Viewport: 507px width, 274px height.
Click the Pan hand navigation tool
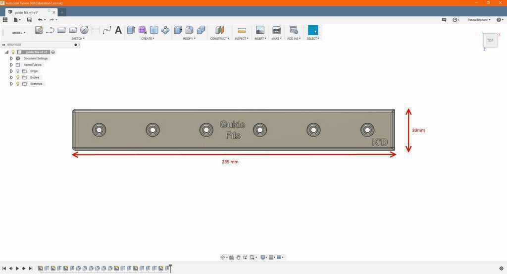238,257
